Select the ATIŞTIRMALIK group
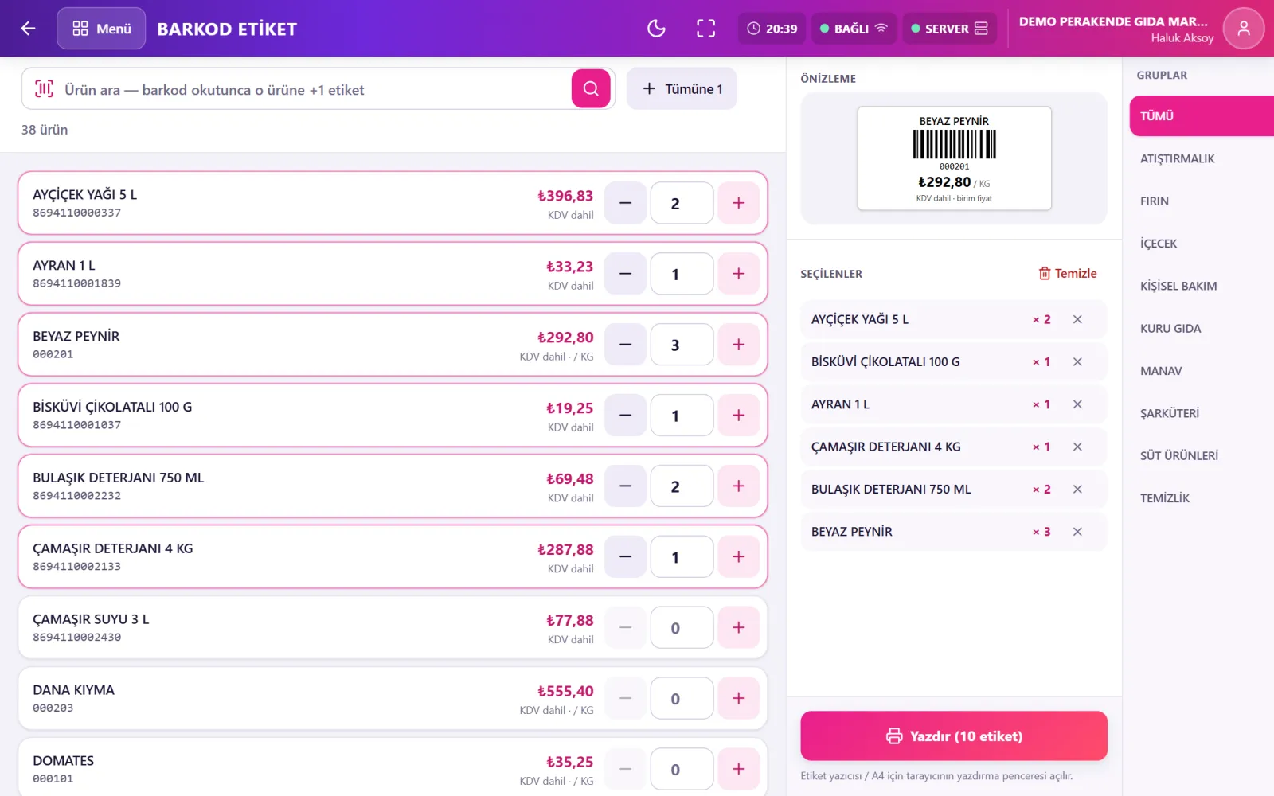 coord(1202,158)
